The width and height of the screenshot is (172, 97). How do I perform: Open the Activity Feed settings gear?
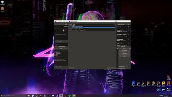tap(128, 27)
